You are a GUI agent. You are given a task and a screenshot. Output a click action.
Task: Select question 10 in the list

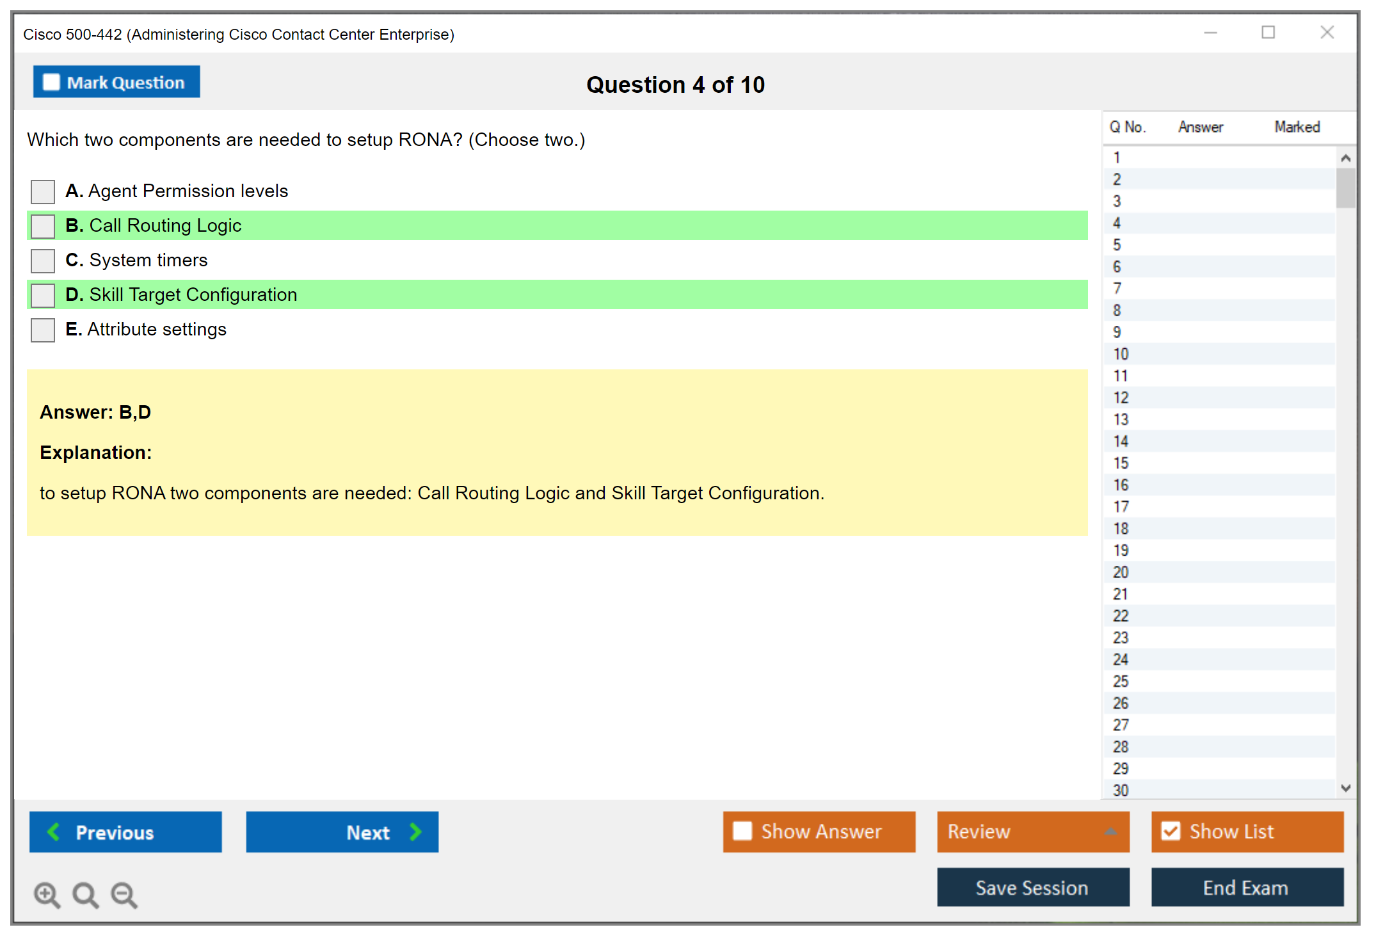point(1121,354)
